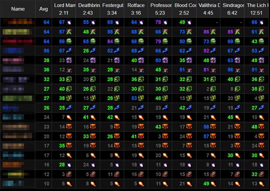Click the fire icon beside 49 in the Valithria column
The height and width of the screenshot is (191, 270).
tap(214, 184)
